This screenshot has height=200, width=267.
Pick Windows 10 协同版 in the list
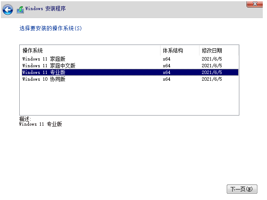coord(44,79)
